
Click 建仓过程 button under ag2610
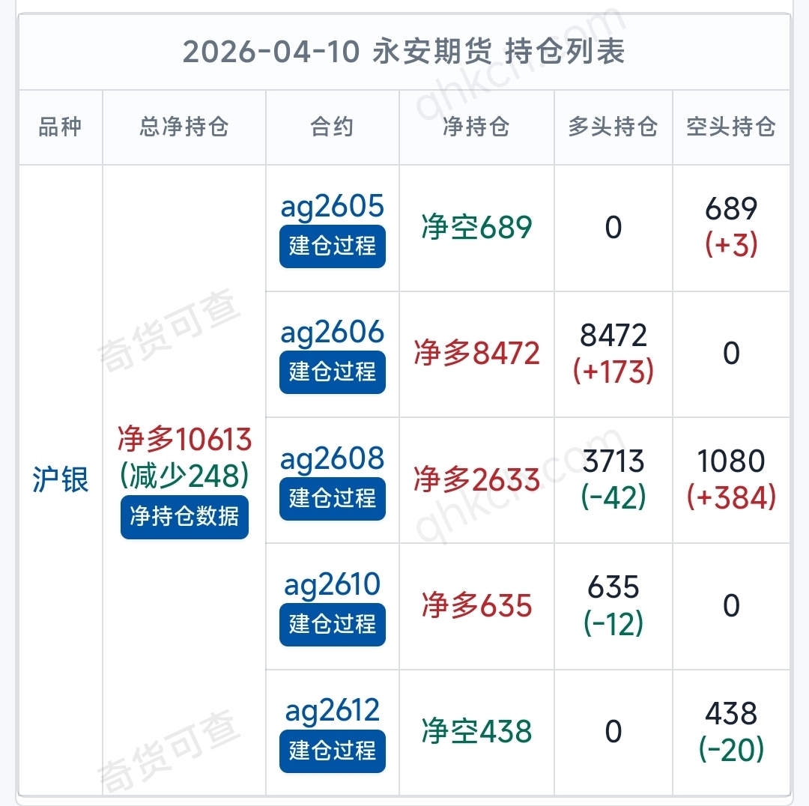click(333, 625)
